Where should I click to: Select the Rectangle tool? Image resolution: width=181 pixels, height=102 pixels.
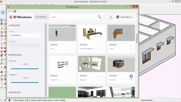(2, 32)
